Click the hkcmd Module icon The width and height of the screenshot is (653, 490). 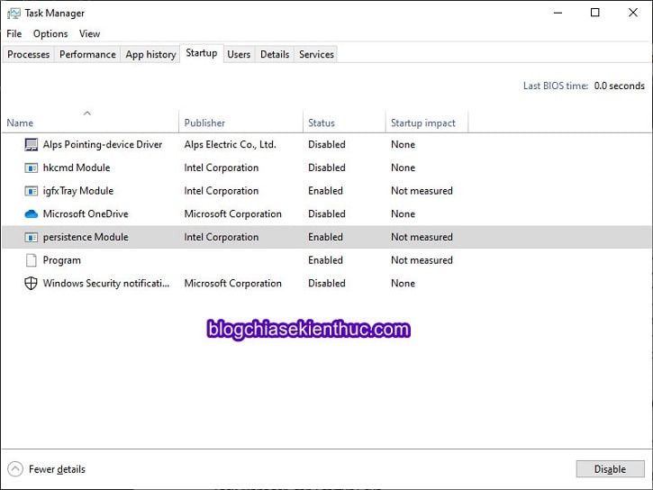pyautogui.click(x=31, y=168)
